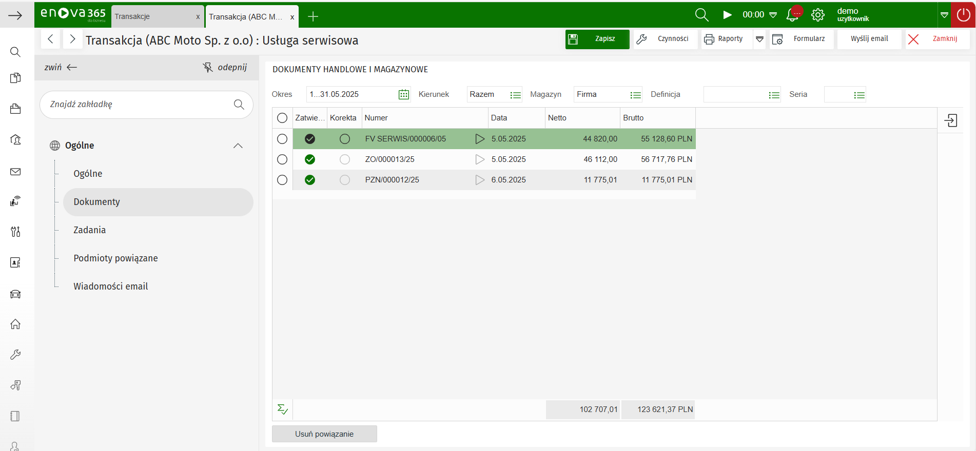The width and height of the screenshot is (976, 451).
Task: Click the summation icon below the table
Action: [282, 409]
